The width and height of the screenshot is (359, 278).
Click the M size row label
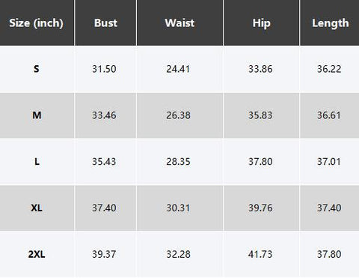coord(37,115)
